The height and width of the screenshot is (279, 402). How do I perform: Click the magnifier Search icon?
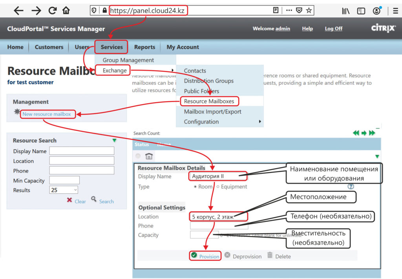point(94,199)
